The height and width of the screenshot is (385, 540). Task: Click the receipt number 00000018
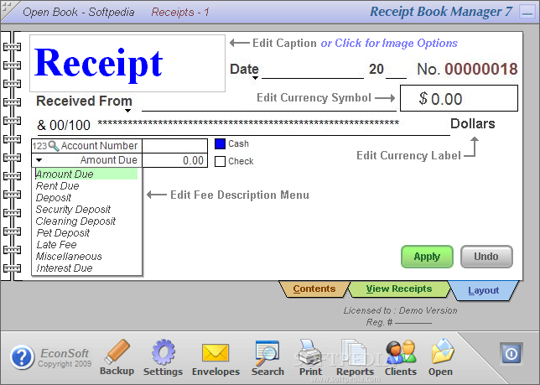481,70
